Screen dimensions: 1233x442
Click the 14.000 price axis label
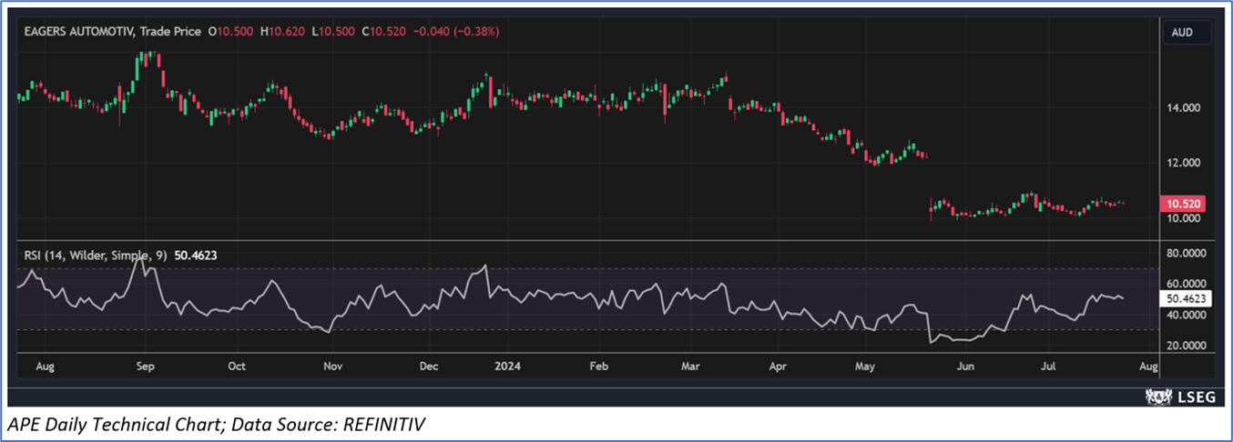click(1182, 107)
